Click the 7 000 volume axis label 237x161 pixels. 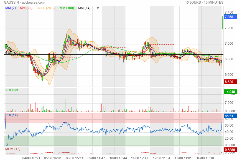tap(229, 103)
